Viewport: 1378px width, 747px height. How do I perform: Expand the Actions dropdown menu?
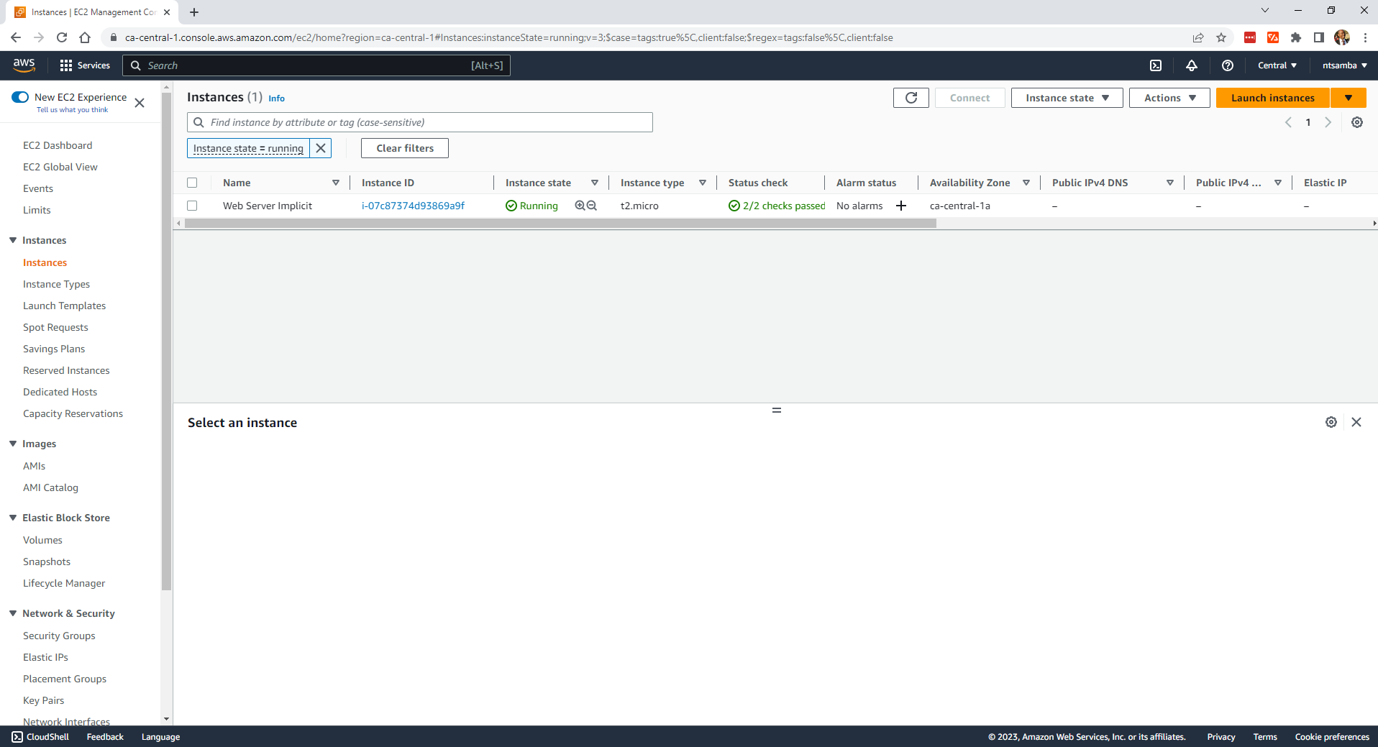point(1169,98)
